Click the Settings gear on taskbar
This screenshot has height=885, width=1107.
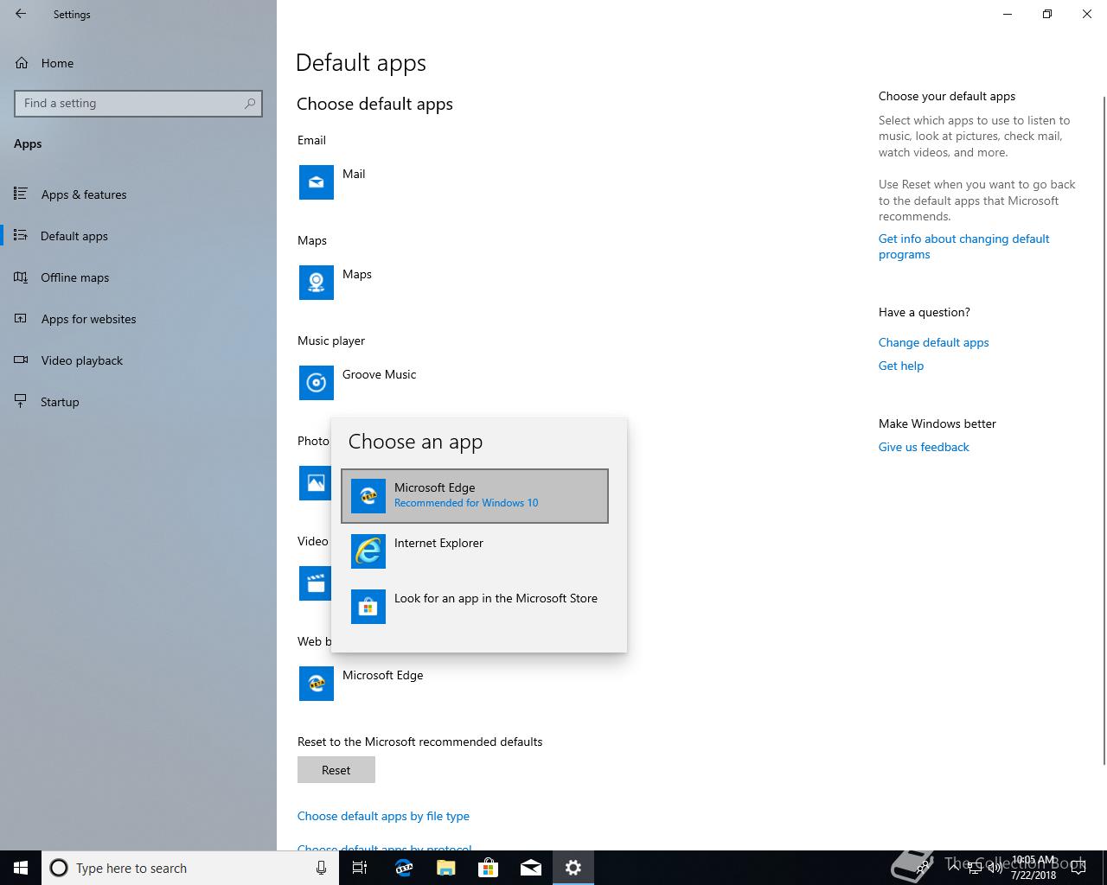(x=573, y=868)
